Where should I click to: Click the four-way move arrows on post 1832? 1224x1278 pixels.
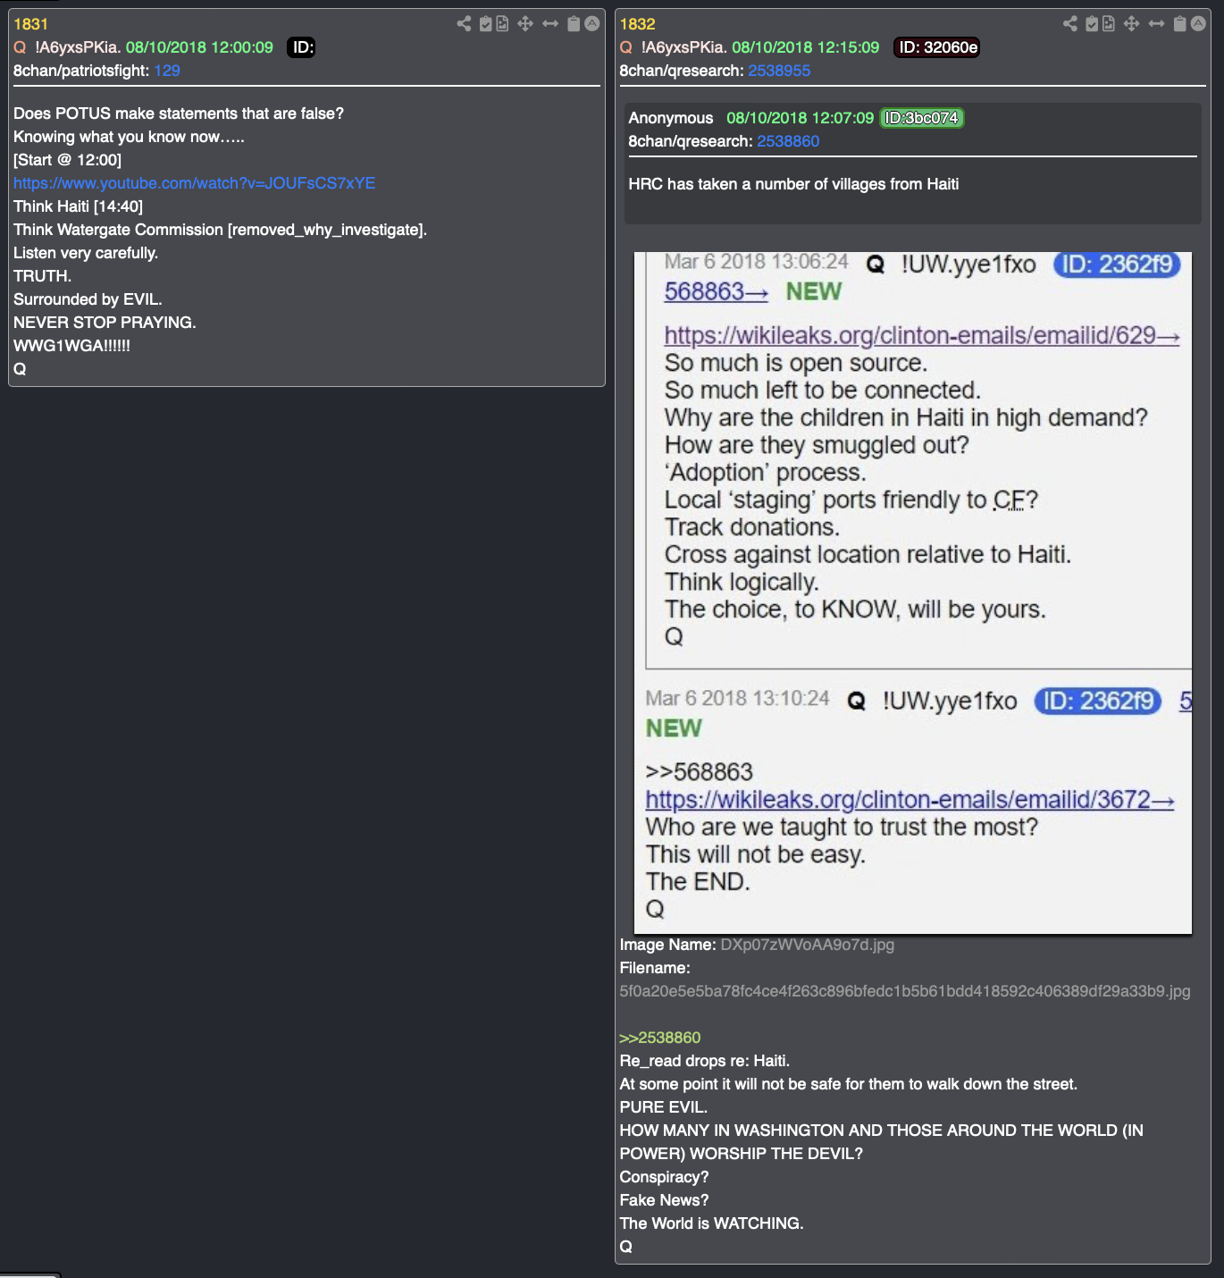tap(1131, 23)
